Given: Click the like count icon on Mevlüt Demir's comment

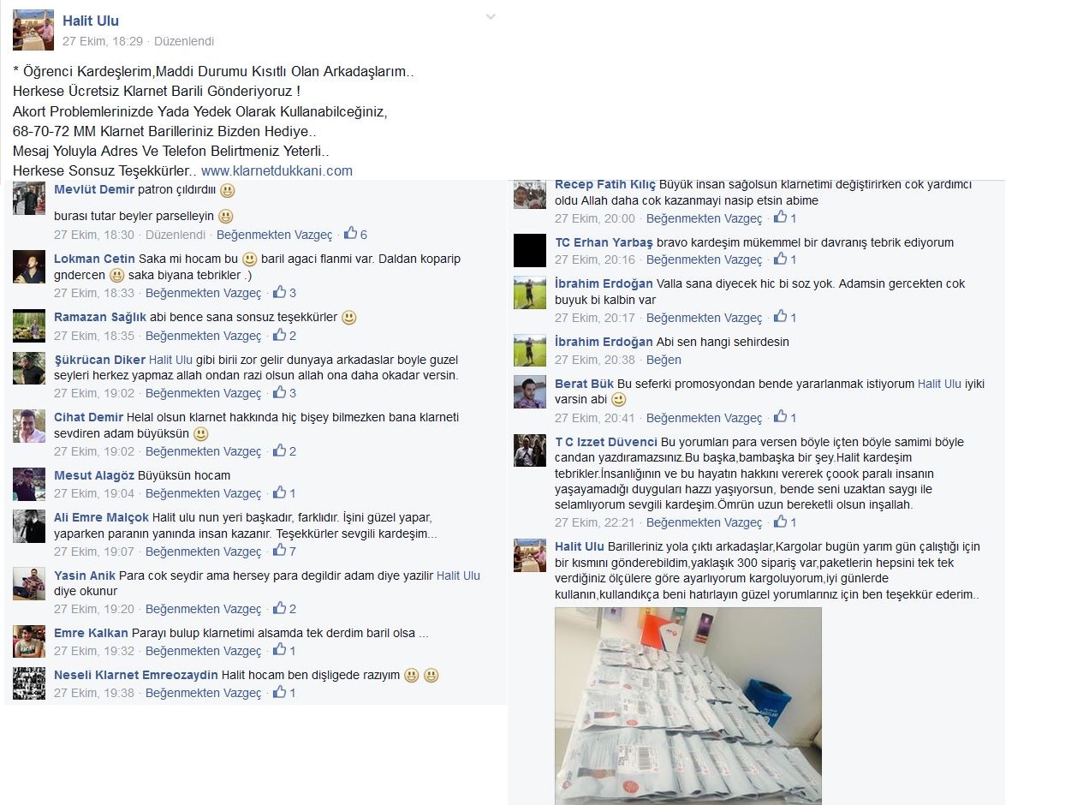Looking at the screenshot, I should point(350,233).
